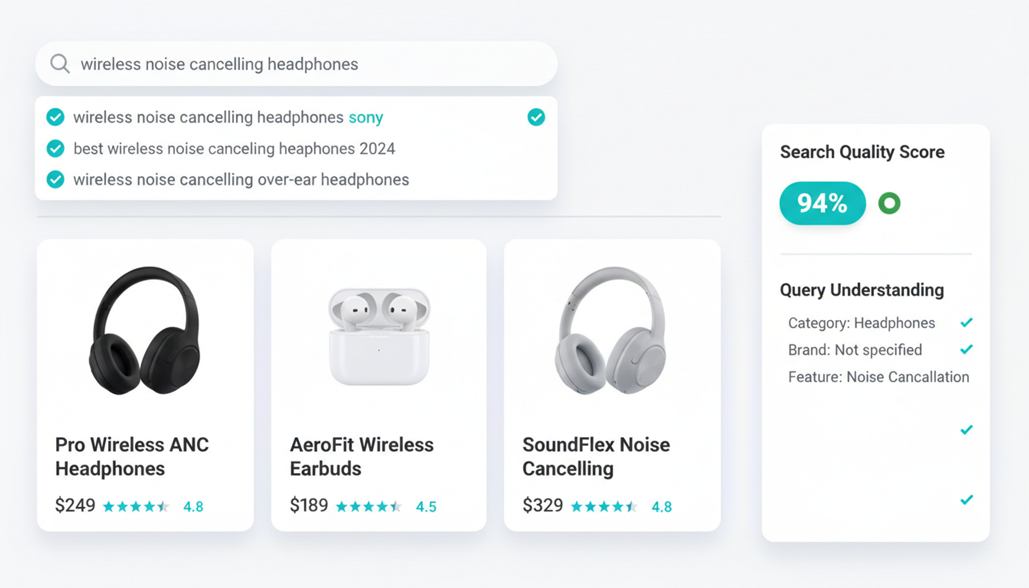Select suggestion 'wireless noise cancelling over-ear headphones'

(241, 179)
